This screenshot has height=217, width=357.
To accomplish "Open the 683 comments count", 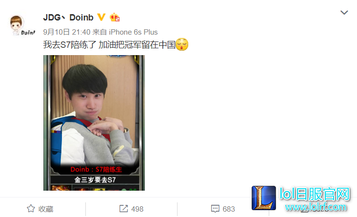I will [229, 209].
